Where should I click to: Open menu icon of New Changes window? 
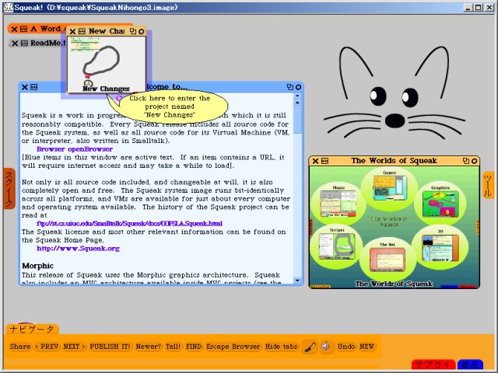coord(82,31)
